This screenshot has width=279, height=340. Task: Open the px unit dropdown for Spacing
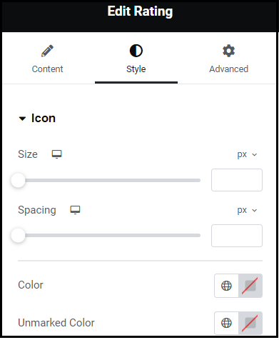248,210
